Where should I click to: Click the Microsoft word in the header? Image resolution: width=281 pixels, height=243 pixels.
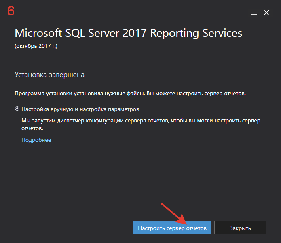(x=38, y=33)
